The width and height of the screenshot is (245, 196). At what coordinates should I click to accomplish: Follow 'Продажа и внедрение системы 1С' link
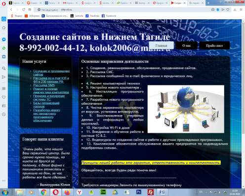coord(49,98)
